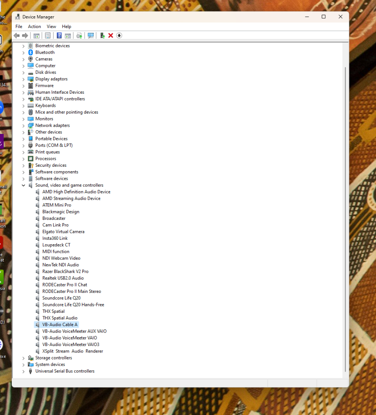This screenshot has height=415, width=376.
Task: Select the Software devices label
Action: (x=52, y=178)
